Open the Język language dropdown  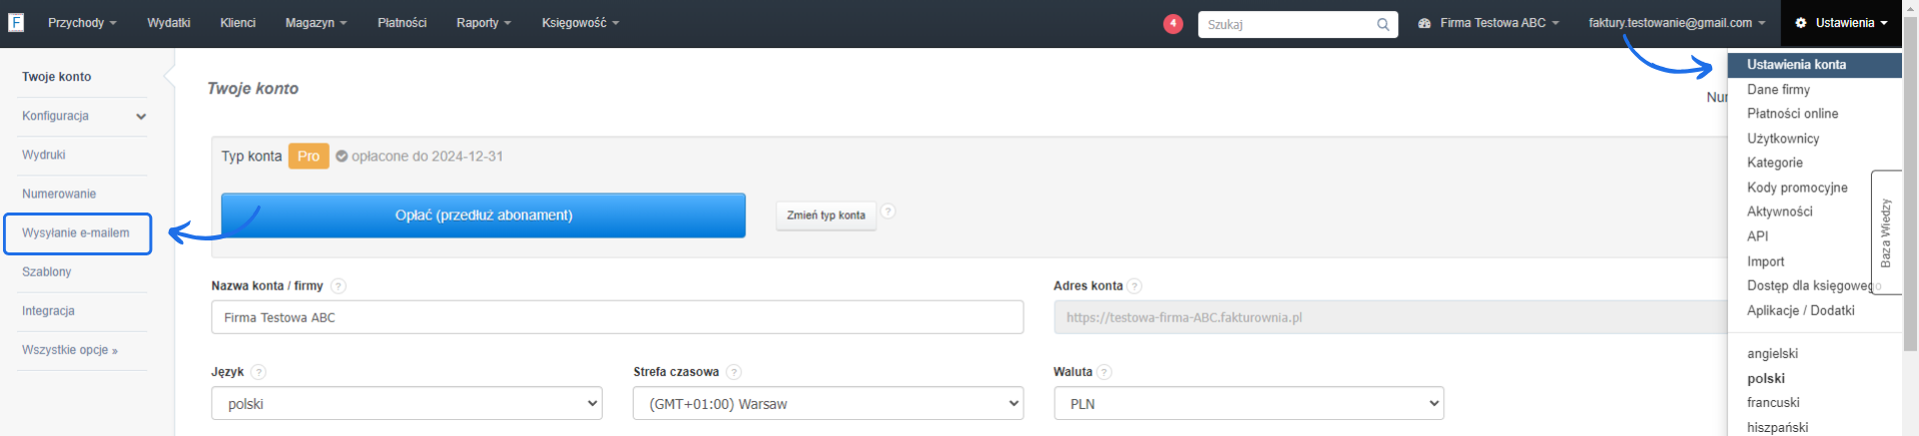click(x=407, y=404)
